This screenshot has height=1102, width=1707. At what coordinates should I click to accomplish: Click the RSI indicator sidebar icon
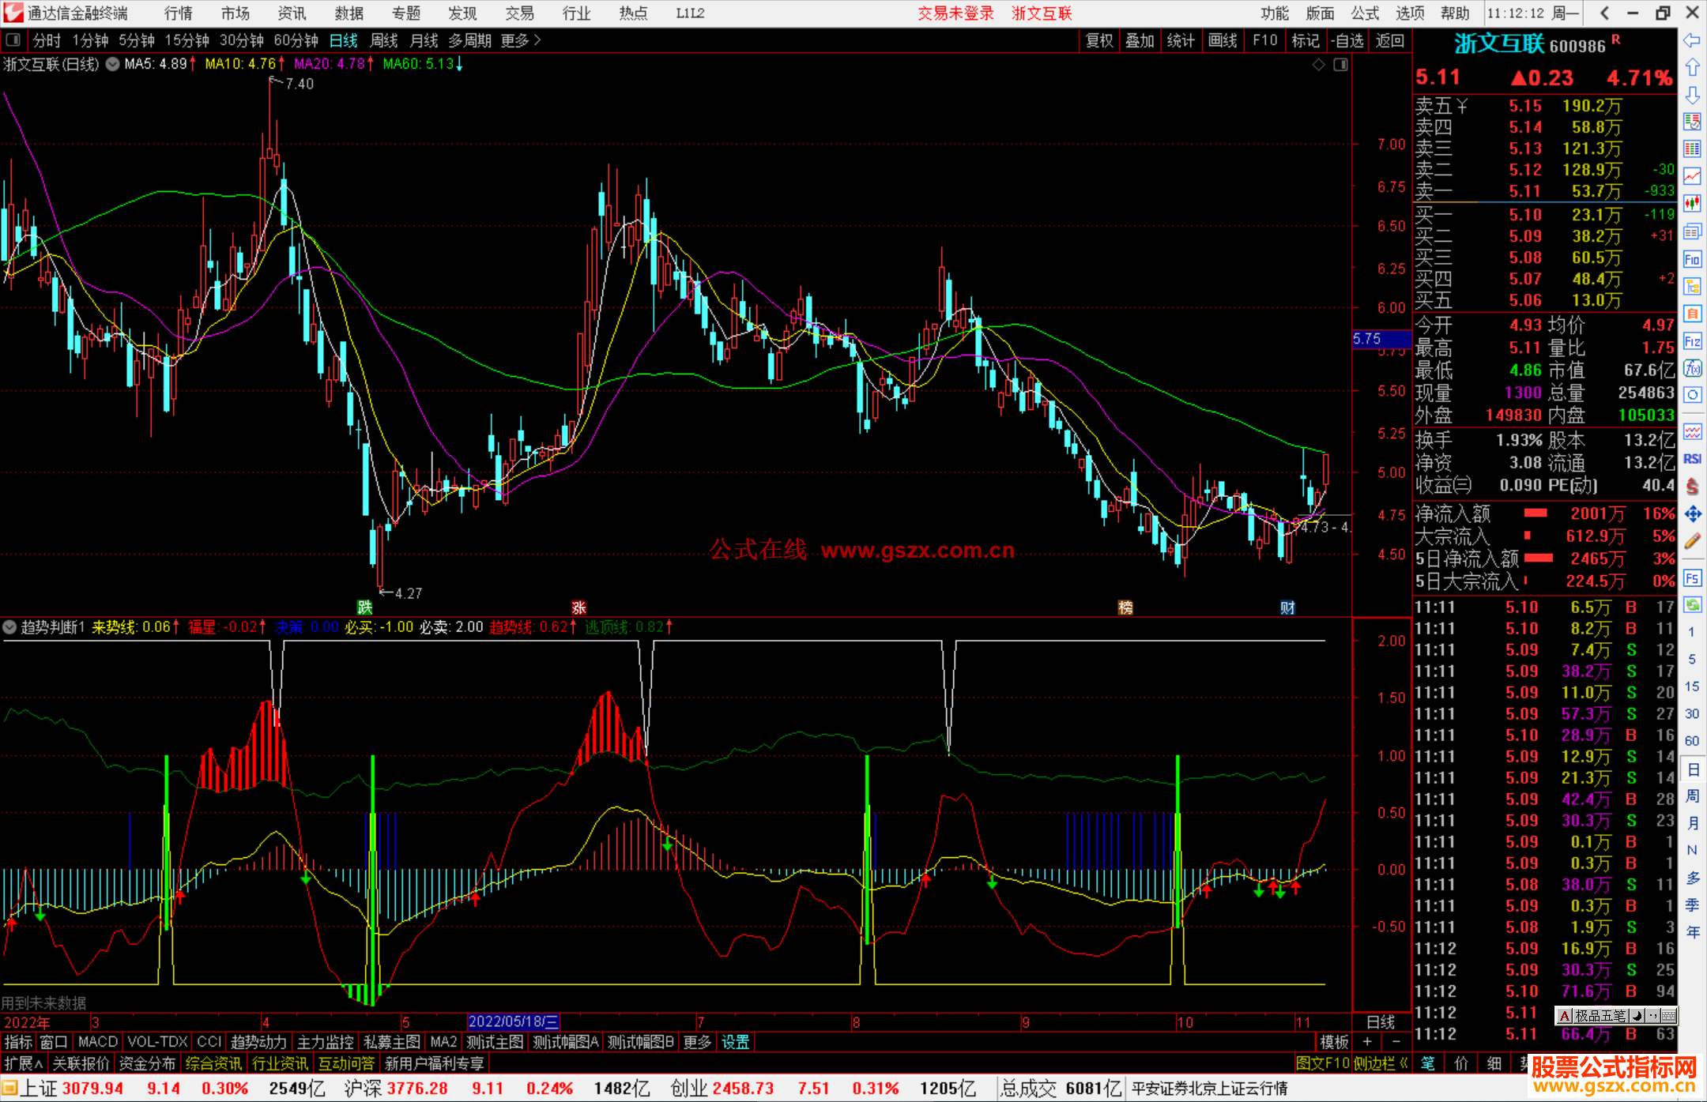tap(1692, 459)
